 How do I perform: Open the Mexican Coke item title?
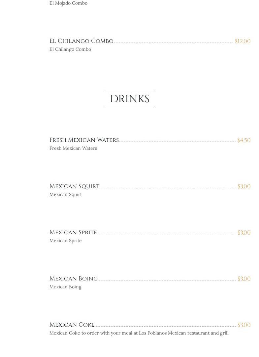tap(72, 325)
